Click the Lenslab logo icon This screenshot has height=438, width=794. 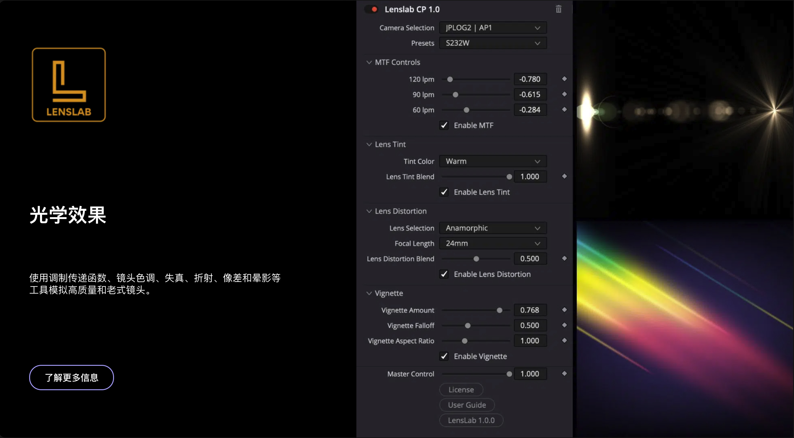pyautogui.click(x=69, y=85)
